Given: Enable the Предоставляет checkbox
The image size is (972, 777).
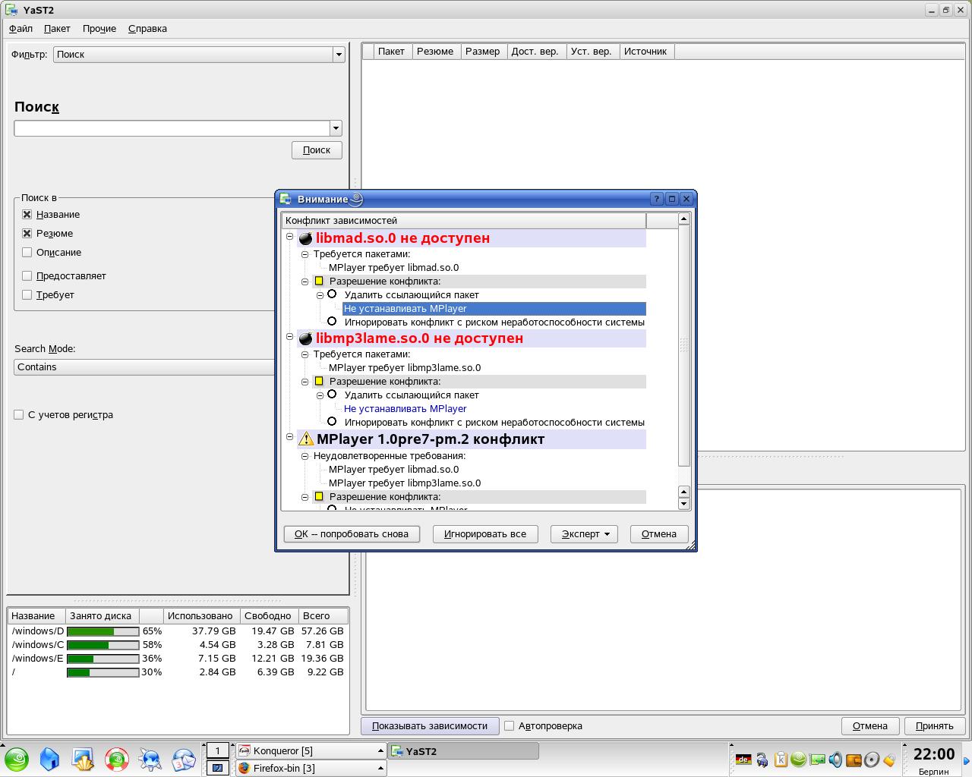Looking at the screenshot, I should coord(27,276).
